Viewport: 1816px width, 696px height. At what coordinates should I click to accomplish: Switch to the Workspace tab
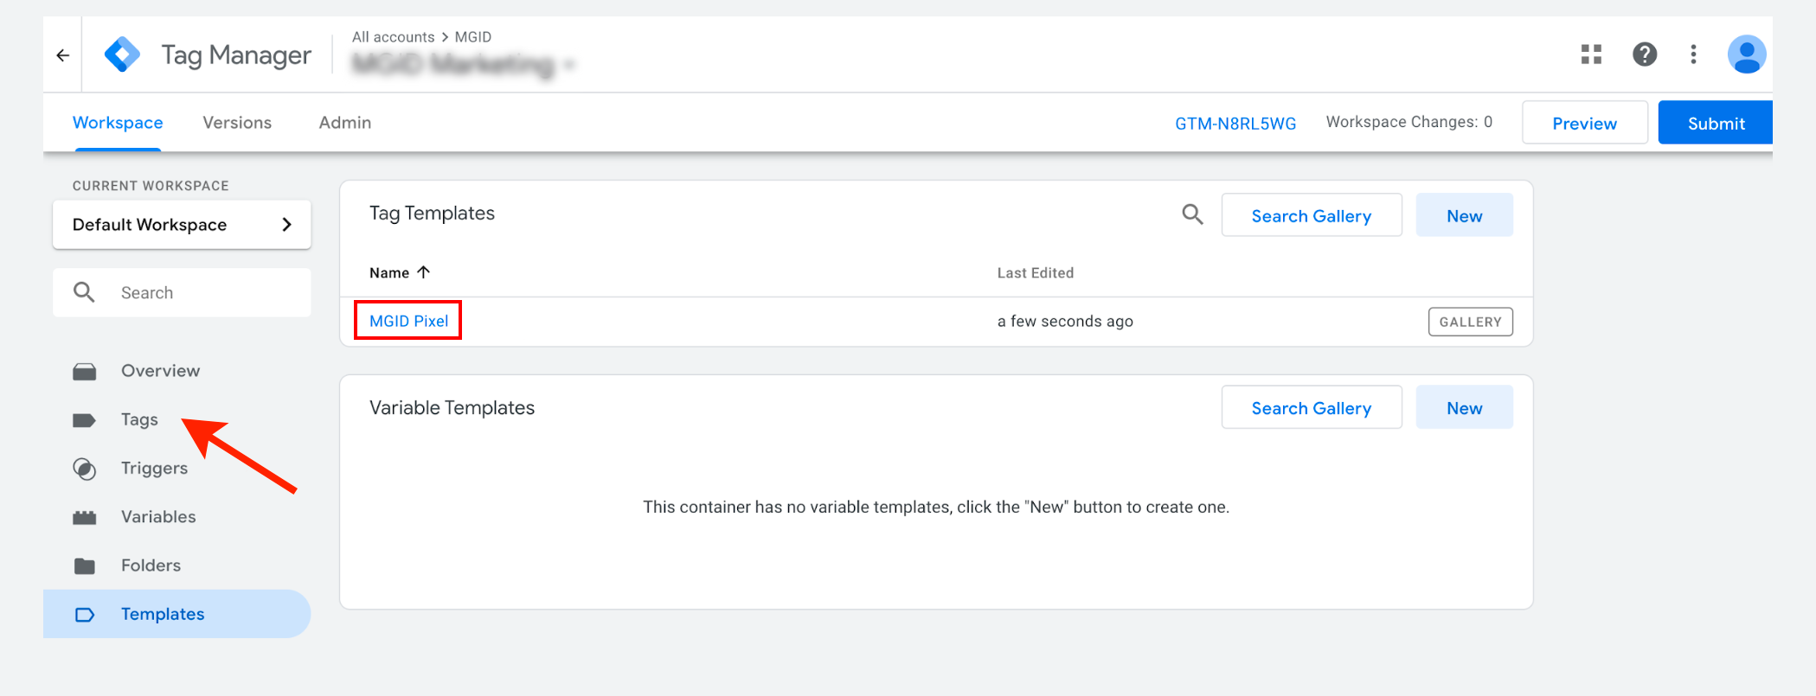[x=118, y=123]
